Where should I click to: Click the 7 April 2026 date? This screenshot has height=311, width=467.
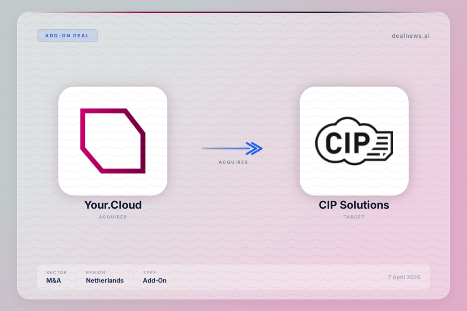(403, 277)
